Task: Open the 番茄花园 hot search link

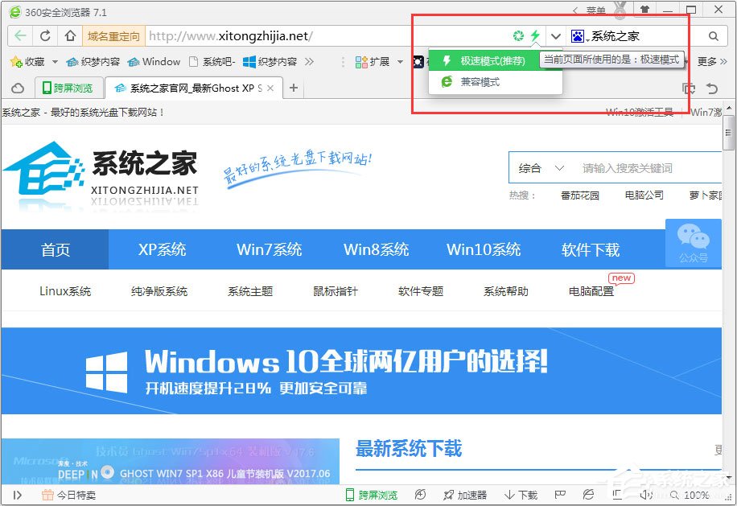Action: 579,195
